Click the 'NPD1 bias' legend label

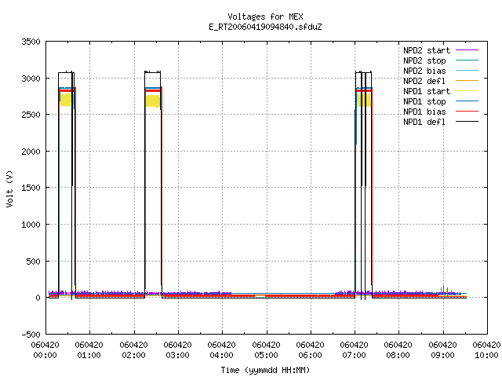click(x=424, y=112)
